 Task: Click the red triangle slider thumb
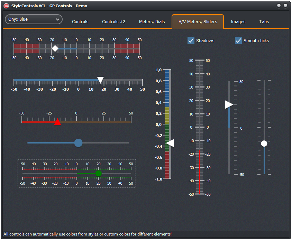click(x=57, y=122)
